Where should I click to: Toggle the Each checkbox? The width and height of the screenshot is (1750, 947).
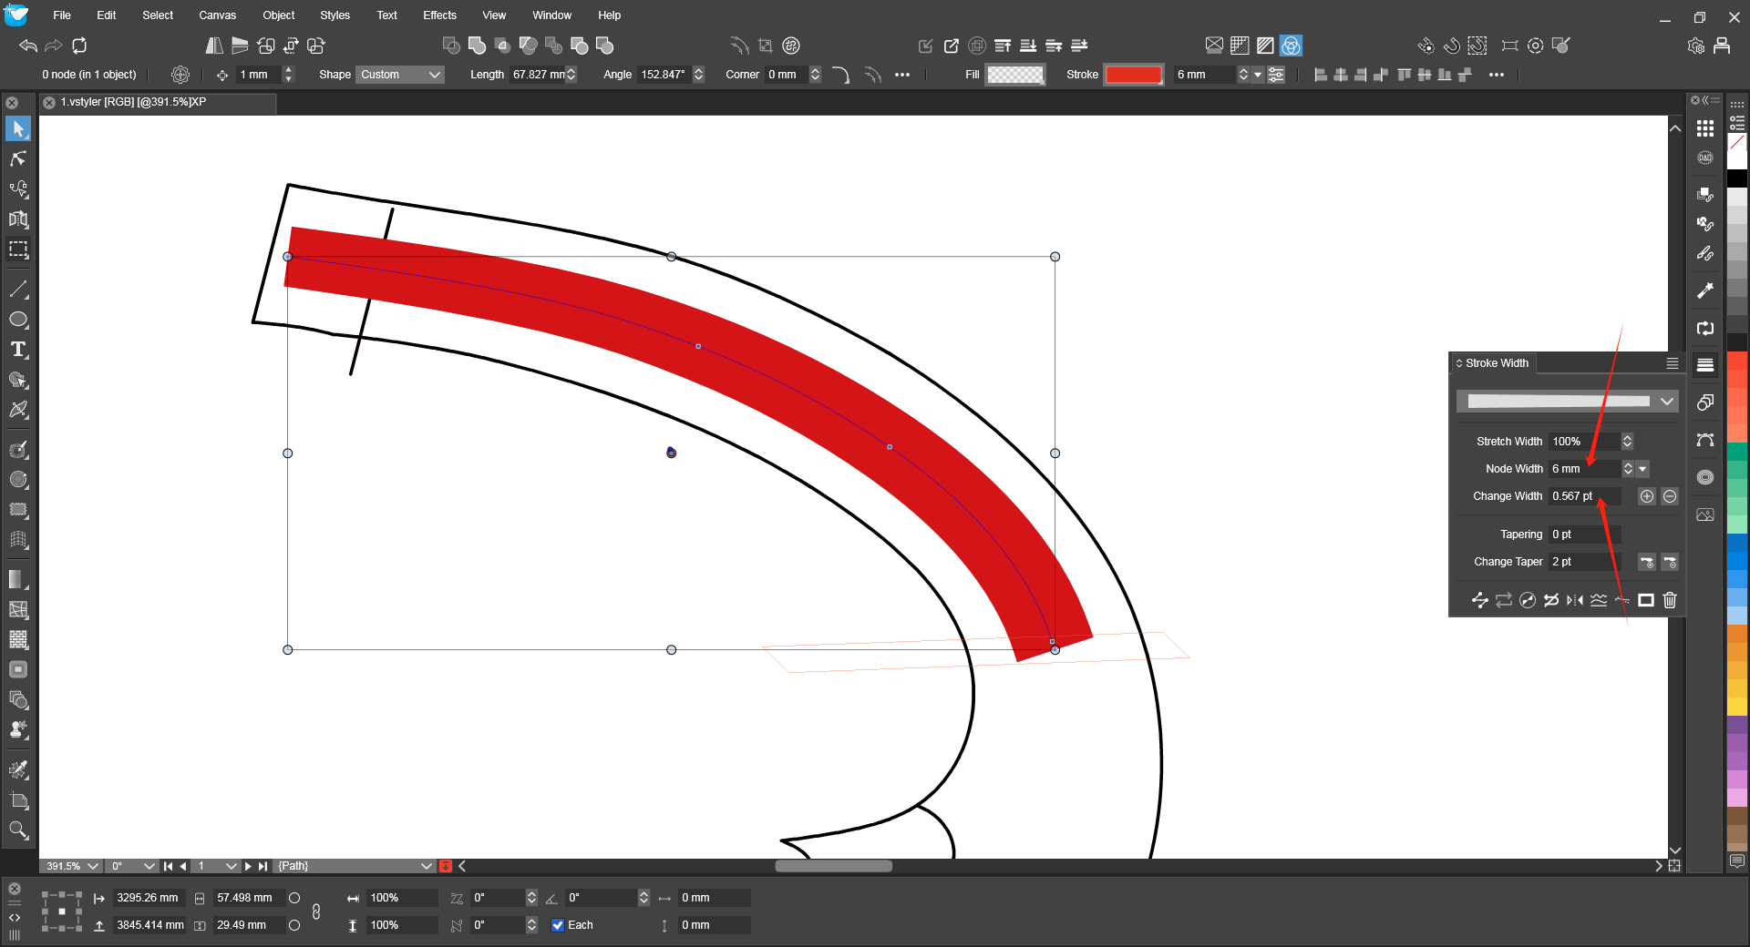pyautogui.click(x=558, y=925)
